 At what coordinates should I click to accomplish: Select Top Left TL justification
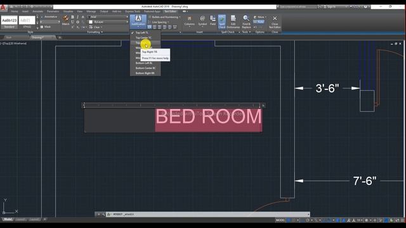(x=145, y=32)
